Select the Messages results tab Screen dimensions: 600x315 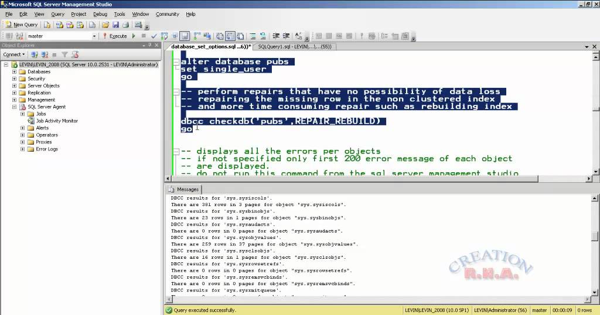coord(183,189)
